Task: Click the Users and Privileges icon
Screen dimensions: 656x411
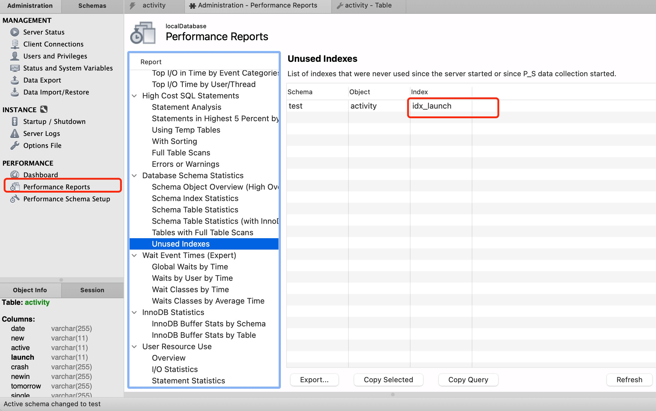Action: 15,56
